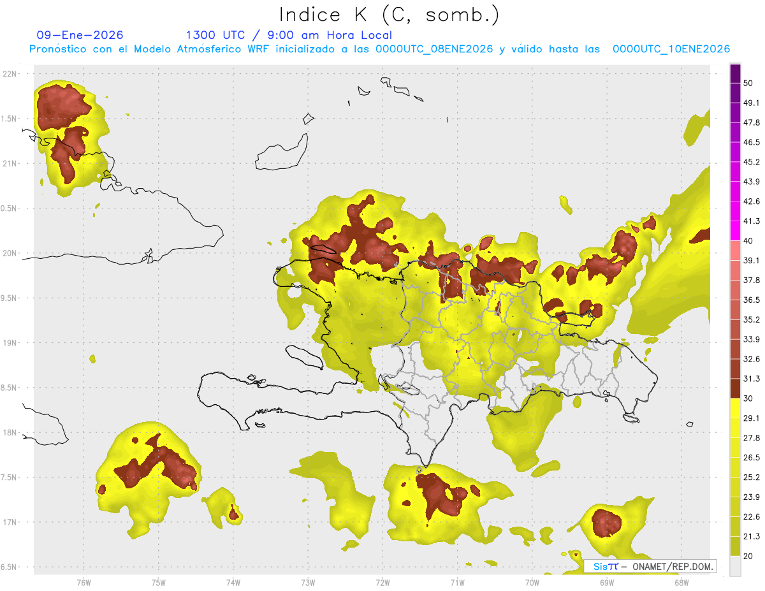Click the latitude label "0.5N"
Screen dimensions: 765x591
coord(10,208)
